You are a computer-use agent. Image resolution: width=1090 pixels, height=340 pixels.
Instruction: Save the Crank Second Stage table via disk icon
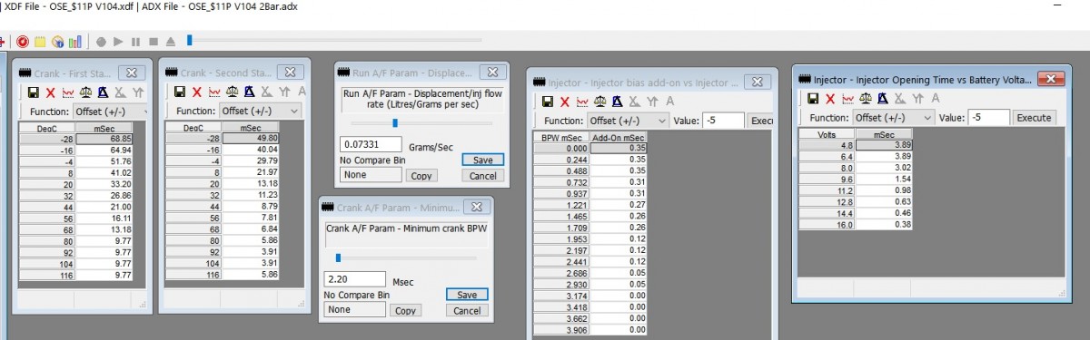tap(180, 92)
